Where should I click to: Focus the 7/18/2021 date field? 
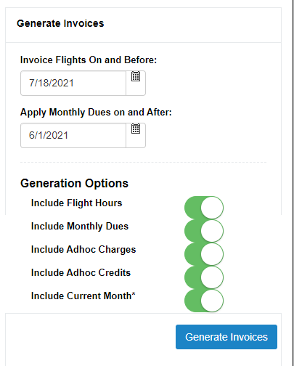click(73, 83)
